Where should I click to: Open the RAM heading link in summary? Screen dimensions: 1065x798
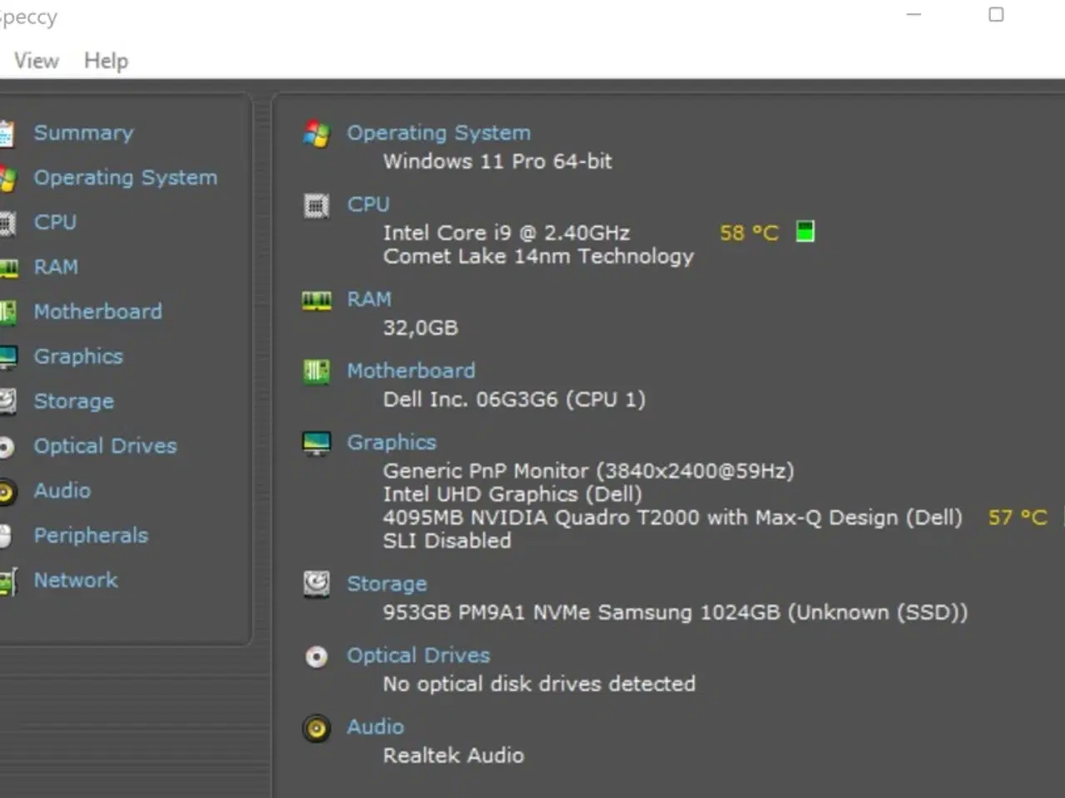coord(369,299)
